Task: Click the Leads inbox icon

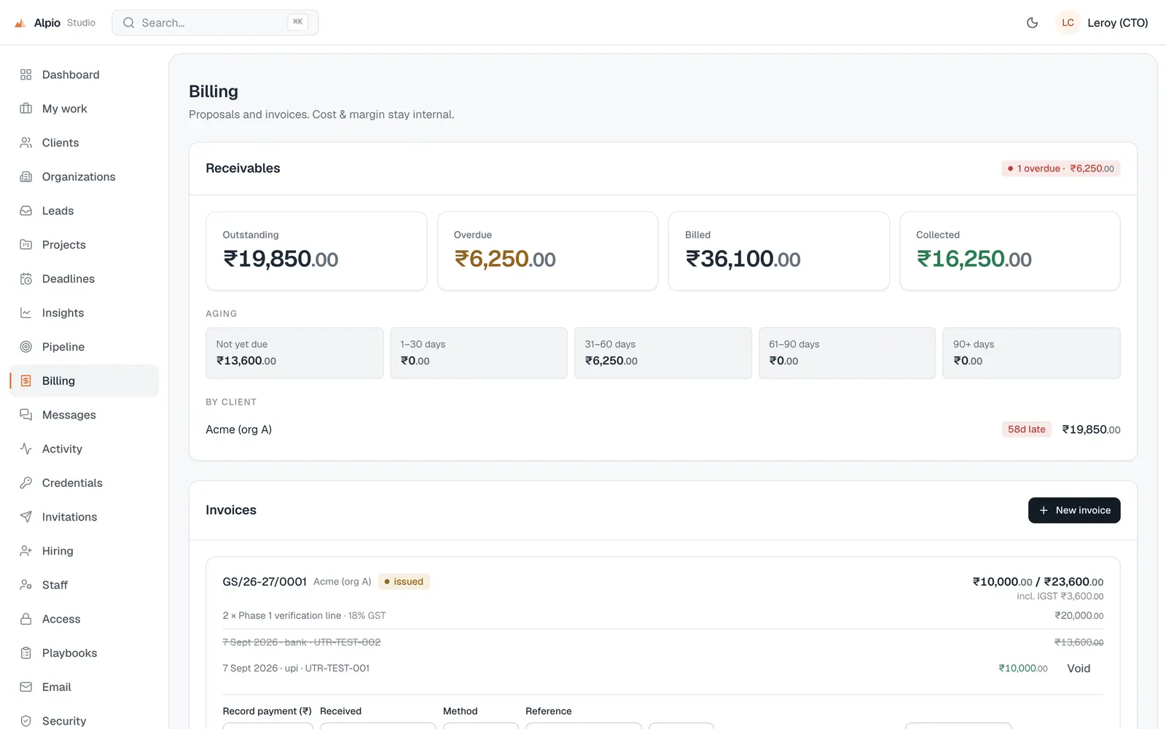Action: [x=26, y=211]
